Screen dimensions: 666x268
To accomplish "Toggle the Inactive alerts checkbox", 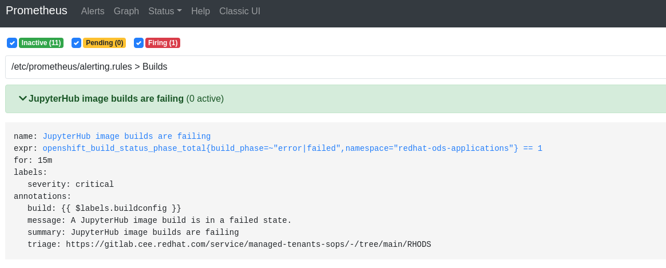I will tap(12, 43).
